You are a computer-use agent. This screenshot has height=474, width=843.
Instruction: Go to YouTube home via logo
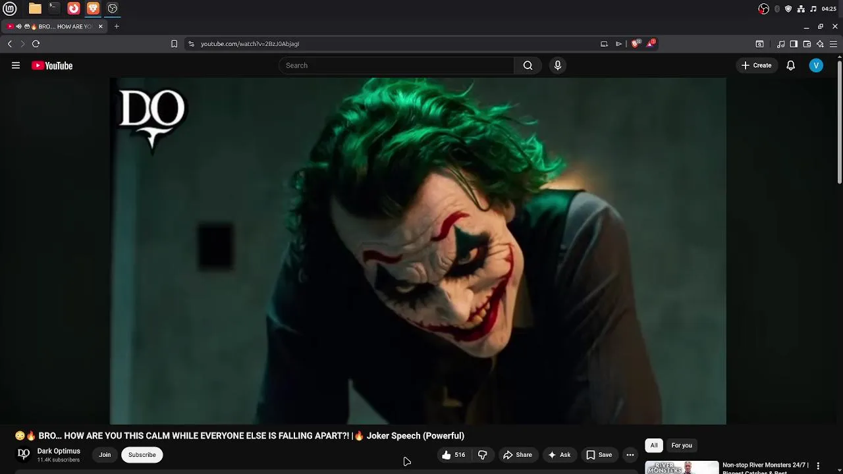point(52,65)
